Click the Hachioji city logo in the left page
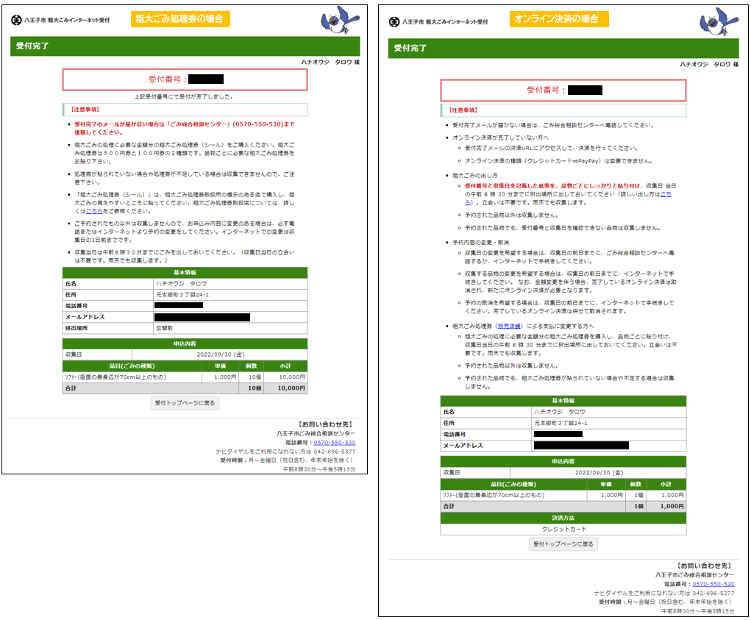This screenshot has height=620, width=751. pos(16,20)
